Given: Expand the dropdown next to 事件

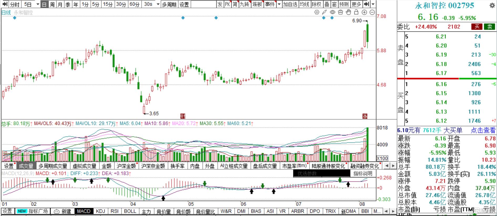Looking at the screenshot, I should pos(279,4).
